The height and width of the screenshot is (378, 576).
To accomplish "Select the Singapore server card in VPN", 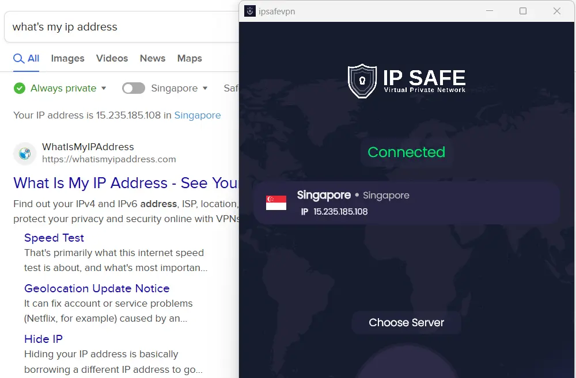I will [x=406, y=203].
